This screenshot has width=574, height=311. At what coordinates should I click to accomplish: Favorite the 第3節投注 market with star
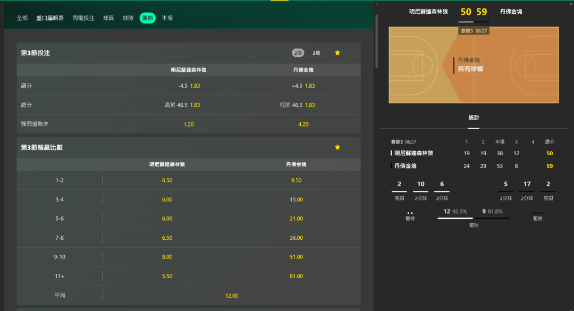[337, 53]
